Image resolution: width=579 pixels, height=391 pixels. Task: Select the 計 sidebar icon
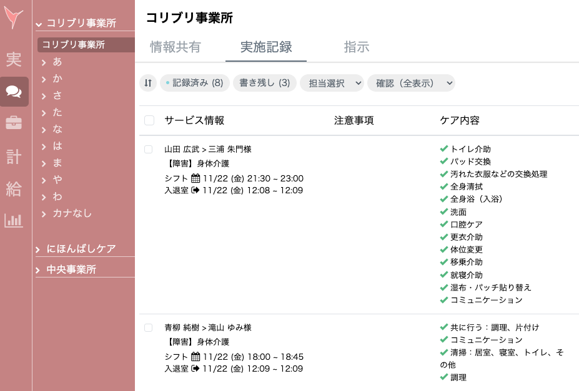pyautogui.click(x=14, y=157)
